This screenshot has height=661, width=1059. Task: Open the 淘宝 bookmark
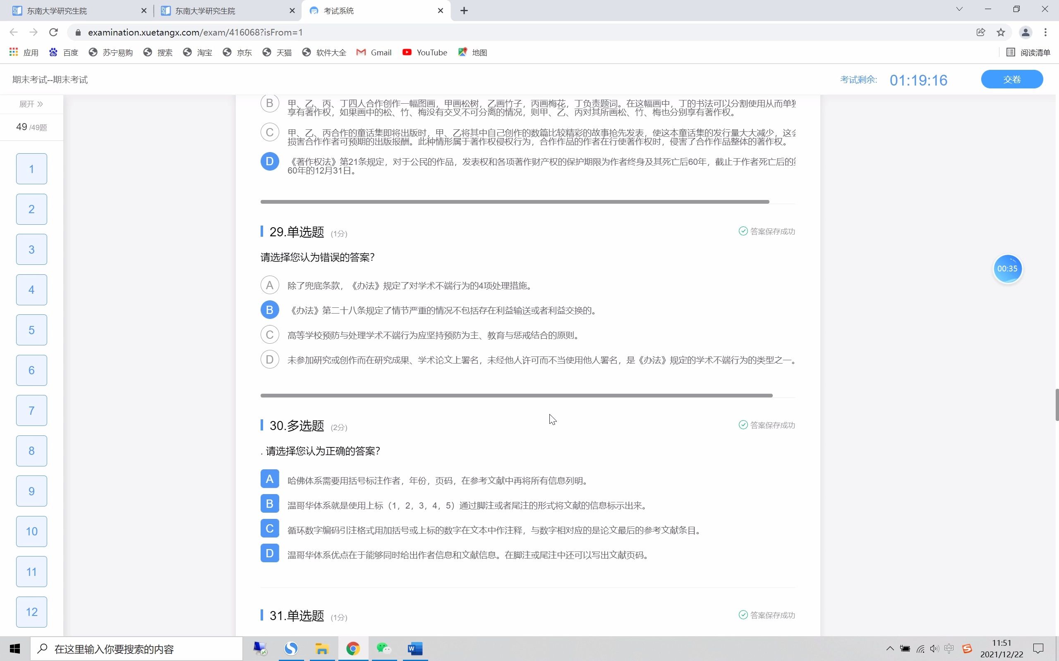tap(198, 52)
